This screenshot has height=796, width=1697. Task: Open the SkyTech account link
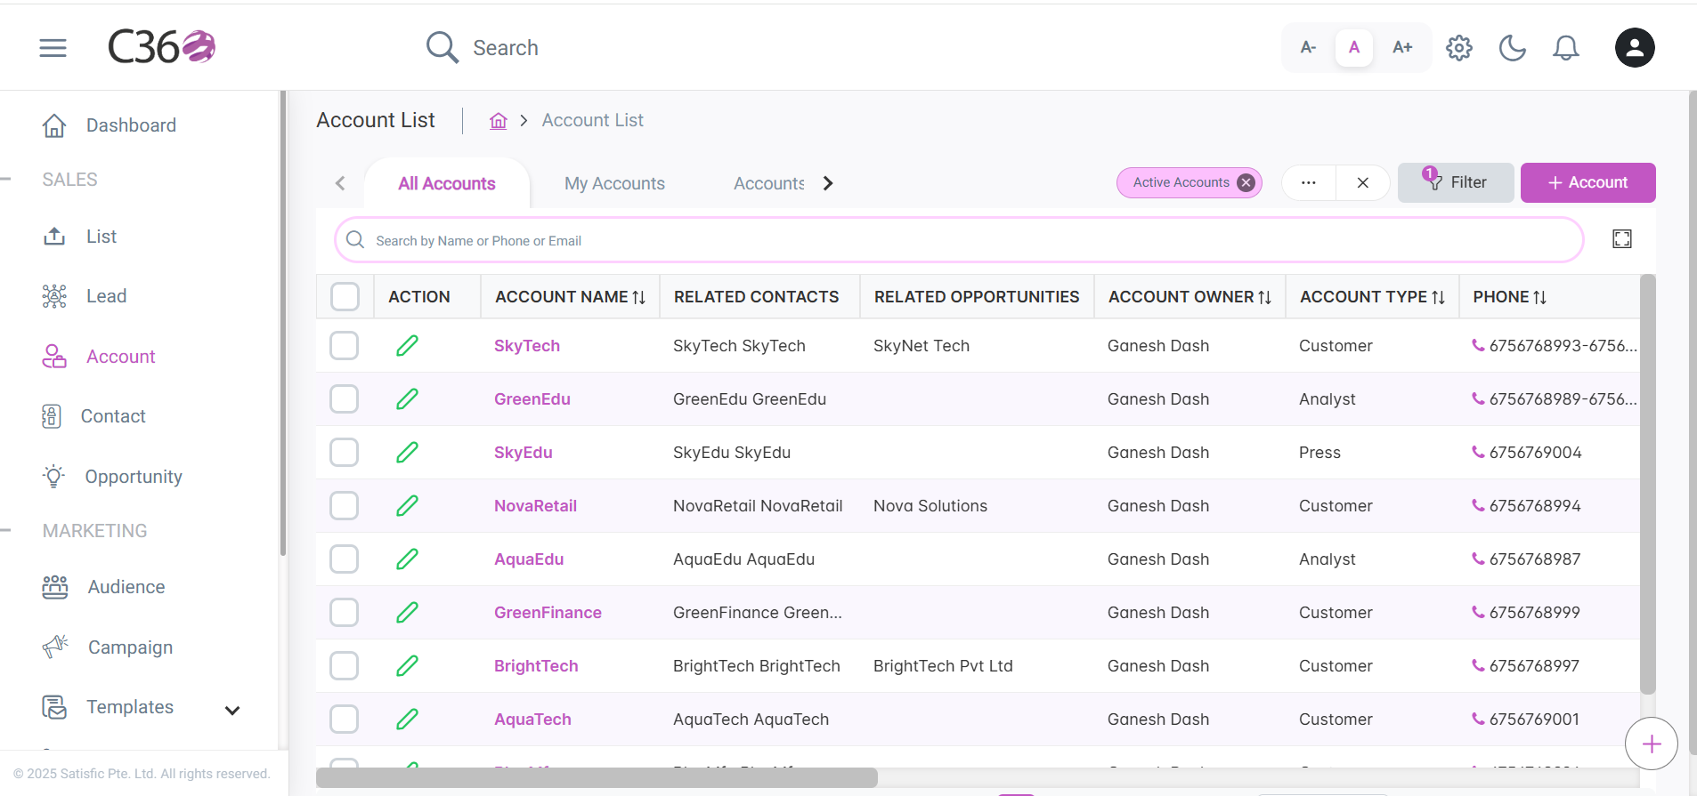[x=527, y=346]
